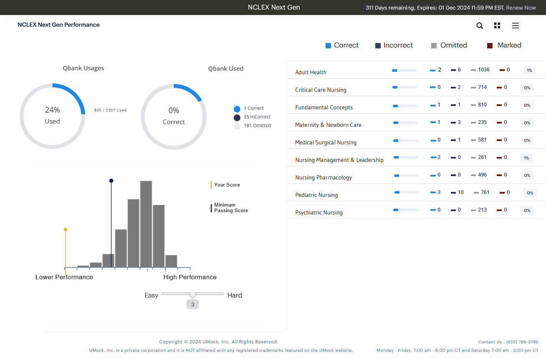Click the Medical Surgical Nursing omitted 581
The height and width of the screenshot is (358, 546).
point(483,140)
